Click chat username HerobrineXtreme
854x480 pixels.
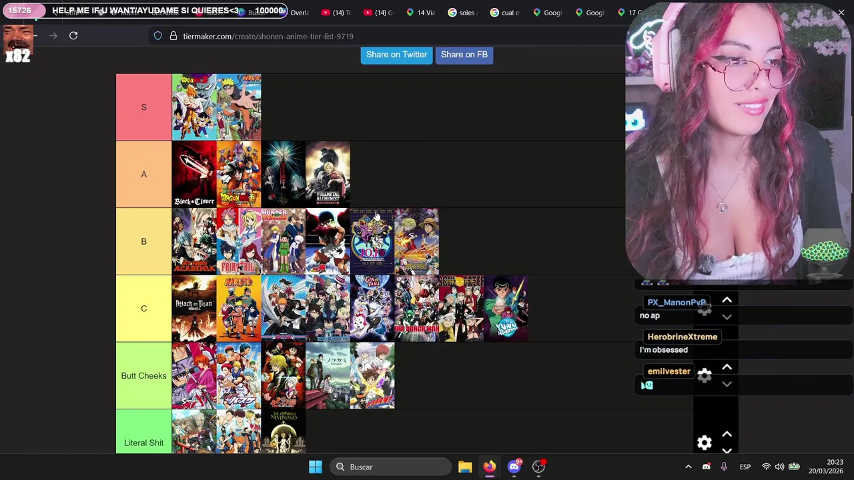click(682, 337)
